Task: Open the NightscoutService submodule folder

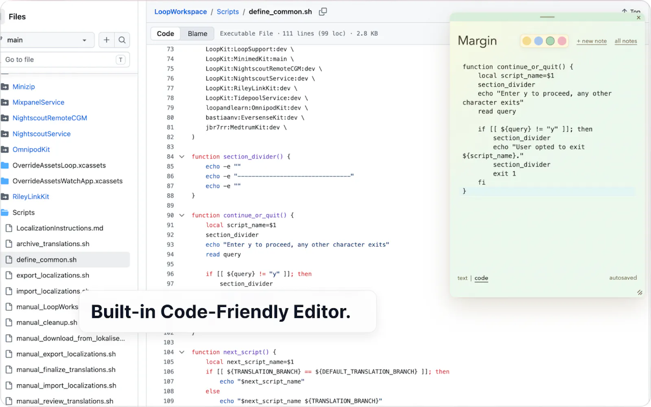Action: (x=42, y=134)
